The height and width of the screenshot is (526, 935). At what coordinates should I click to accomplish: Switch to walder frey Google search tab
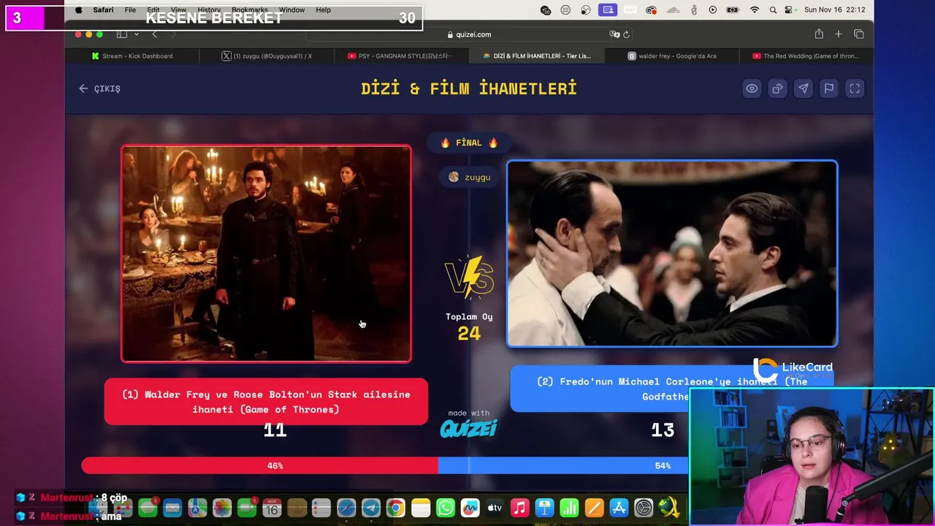[x=672, y=56]
